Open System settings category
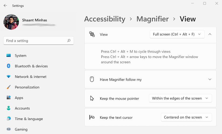222x134 pixels. tap(20, 56)
